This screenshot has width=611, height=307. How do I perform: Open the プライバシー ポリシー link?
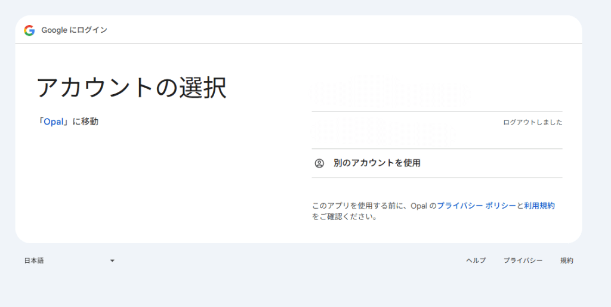pyautogui.click(x=477, y=206)
